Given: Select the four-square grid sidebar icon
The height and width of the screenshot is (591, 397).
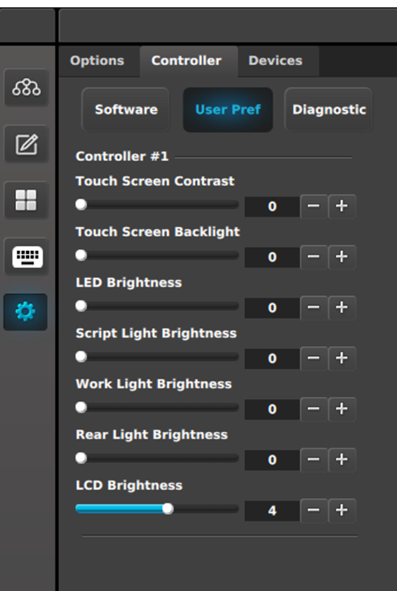Looking at the screenshot, I should point(26,200).
